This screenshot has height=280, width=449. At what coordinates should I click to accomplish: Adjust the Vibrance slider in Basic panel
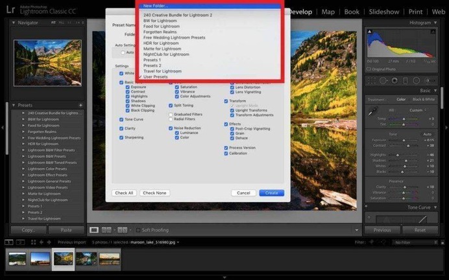point(404,192)
